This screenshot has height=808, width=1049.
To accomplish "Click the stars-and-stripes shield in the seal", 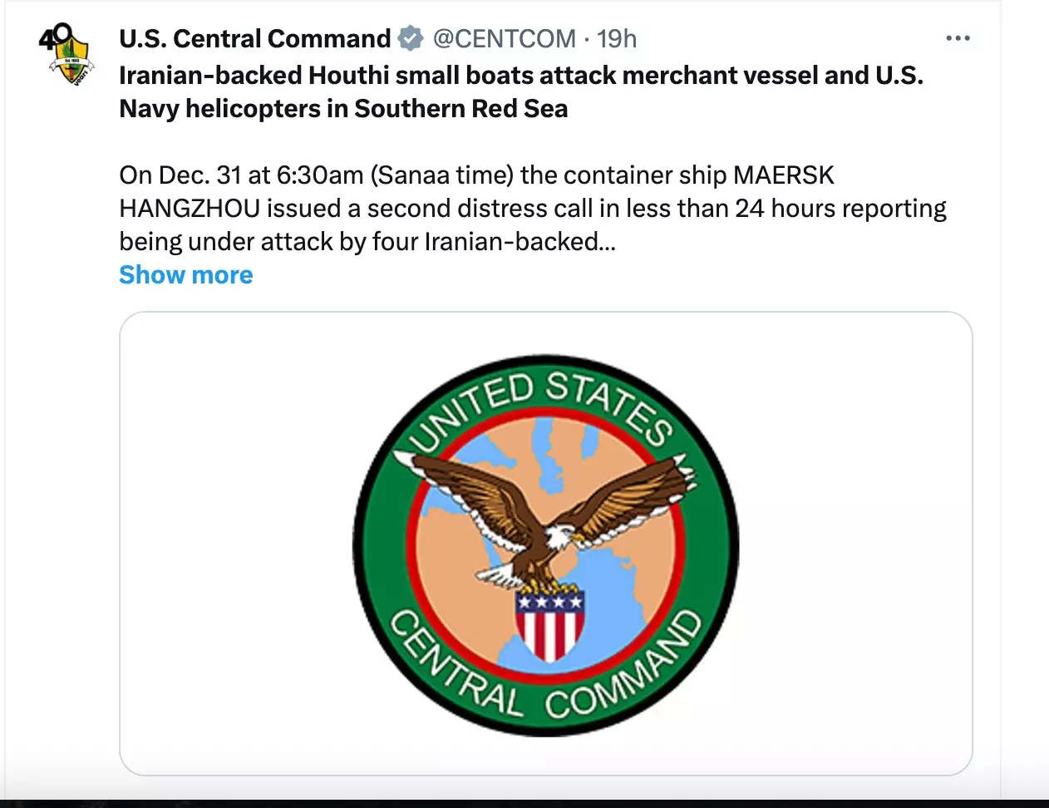I will (549, 624).
